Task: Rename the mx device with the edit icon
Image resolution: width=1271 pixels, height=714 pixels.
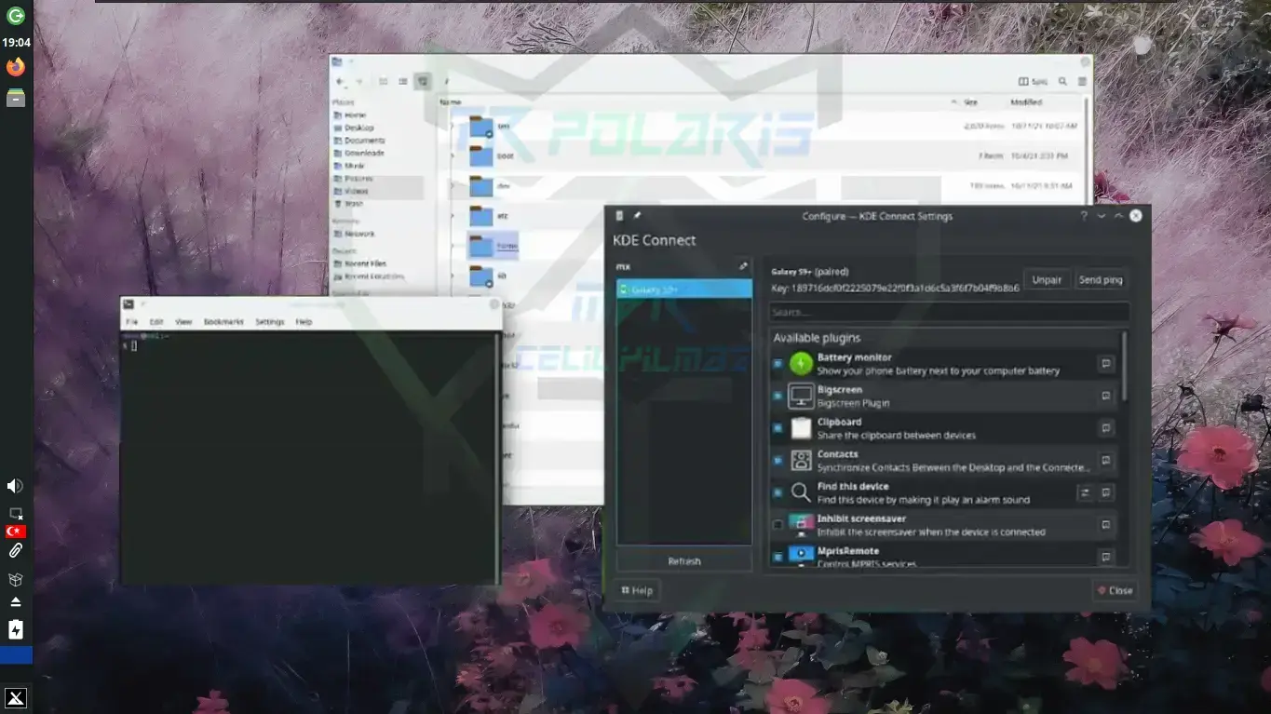Action: [x=743, y=266]
